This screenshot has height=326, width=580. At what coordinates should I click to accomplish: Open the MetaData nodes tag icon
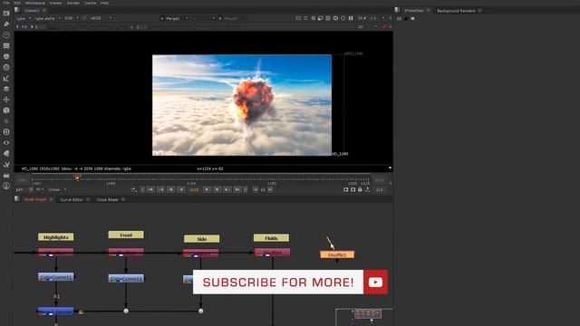tap(6, 153)
